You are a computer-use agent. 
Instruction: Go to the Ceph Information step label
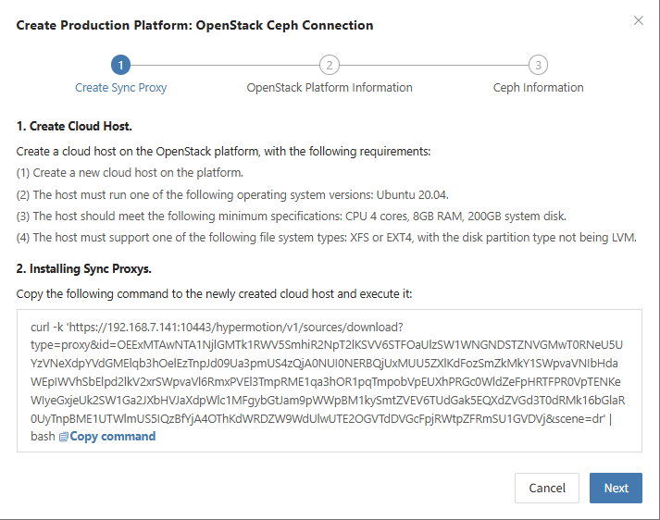538,88
